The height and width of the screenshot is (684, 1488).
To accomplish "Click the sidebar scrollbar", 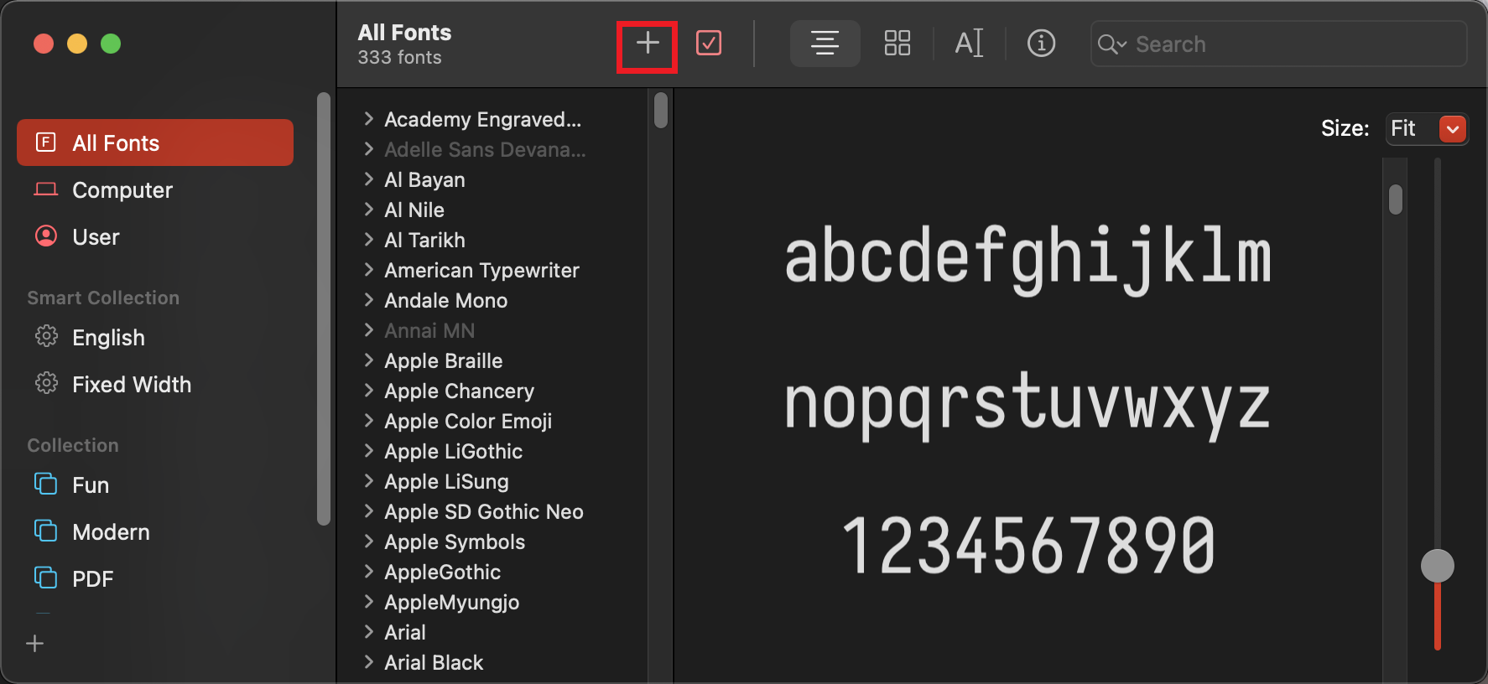I will 324,308.
